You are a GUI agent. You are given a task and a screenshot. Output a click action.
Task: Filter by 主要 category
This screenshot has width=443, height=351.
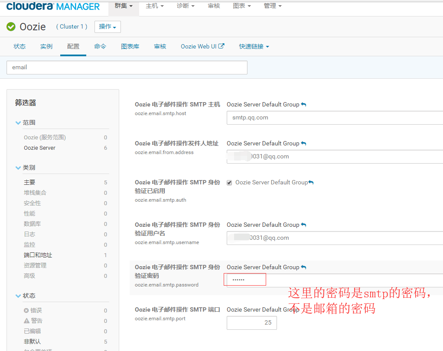(x=29, y=182)
